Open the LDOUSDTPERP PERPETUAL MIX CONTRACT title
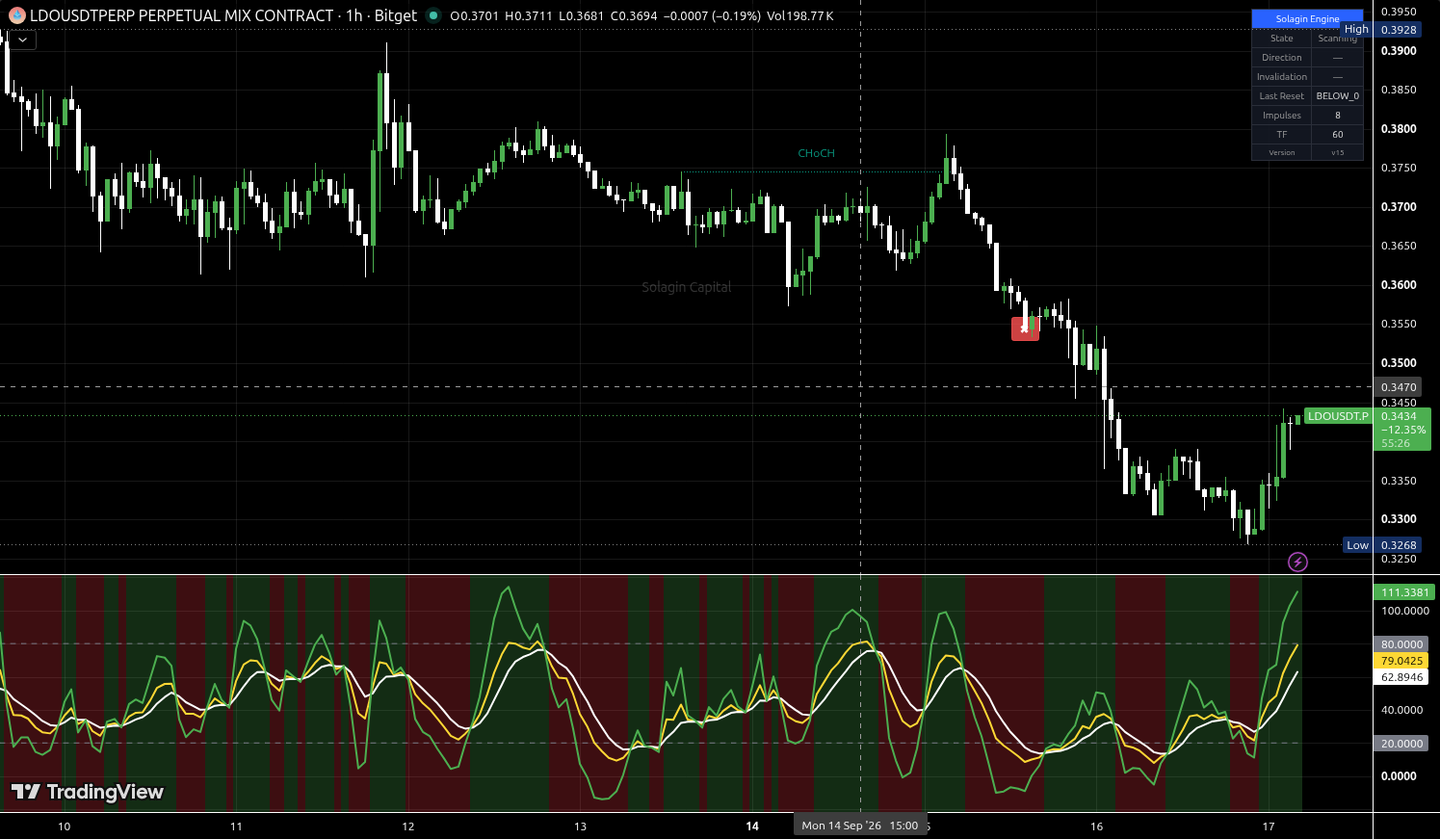Viewport: 1440px width, 839px height. point(181,15)
